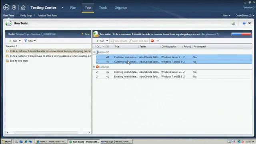Switch to the Organize tab

click(x=121, y=8)
